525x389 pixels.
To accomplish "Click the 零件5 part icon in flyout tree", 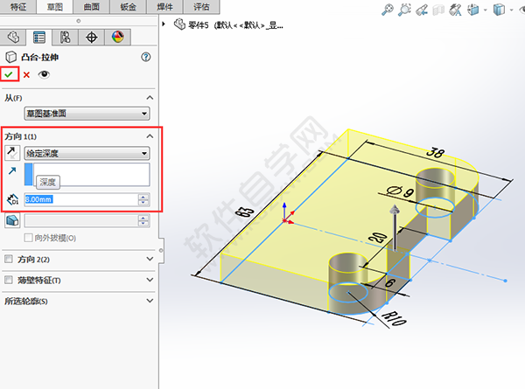I will [x=179, y=24].
